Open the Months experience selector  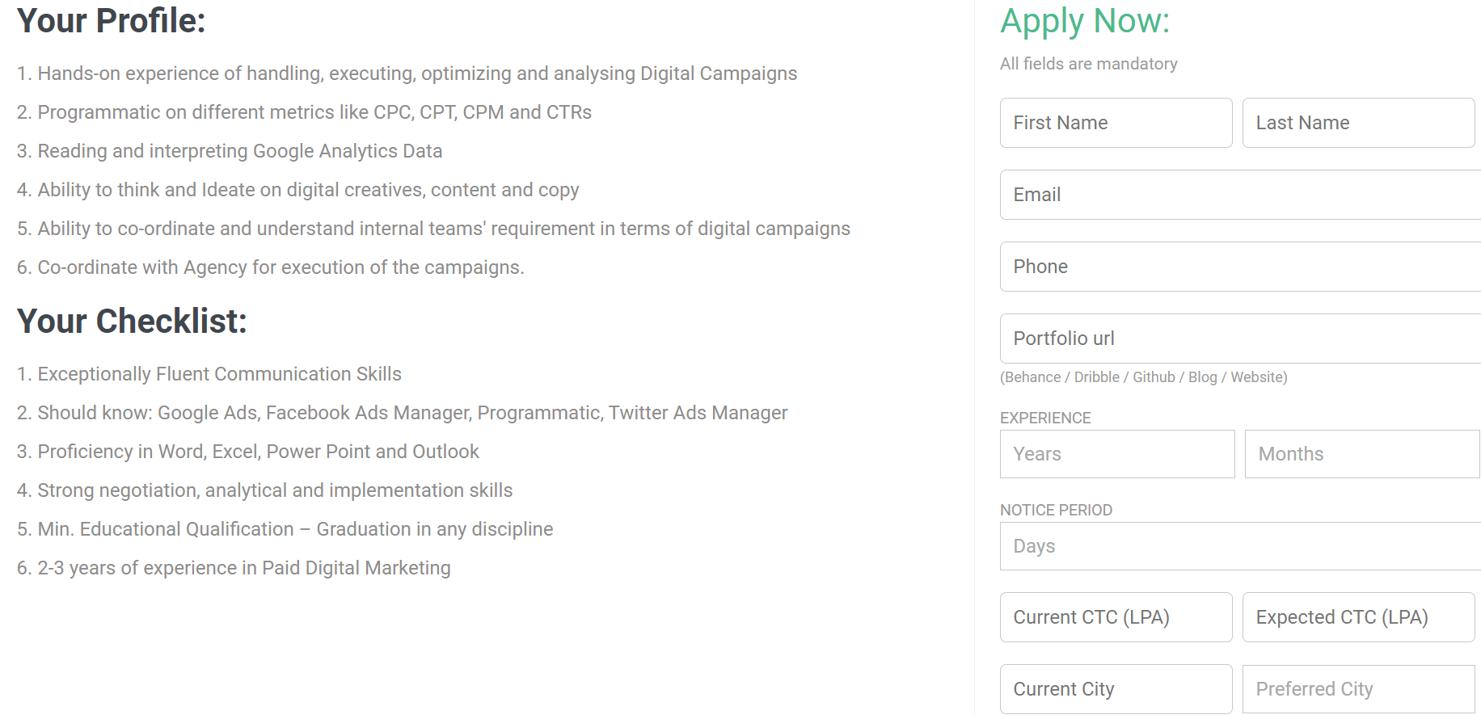[x=1361, y=454]
